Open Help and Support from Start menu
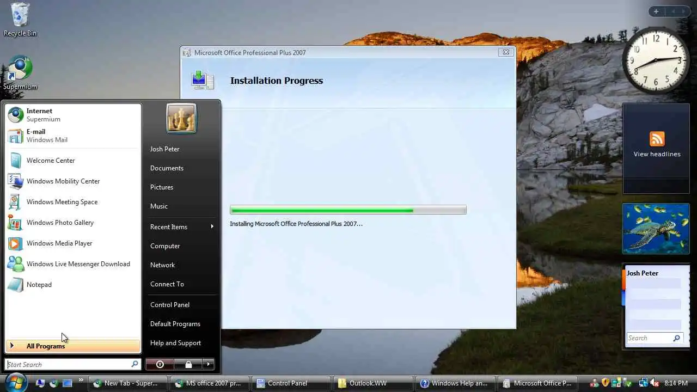Screen dimensions: 697x392 (175, 343)
